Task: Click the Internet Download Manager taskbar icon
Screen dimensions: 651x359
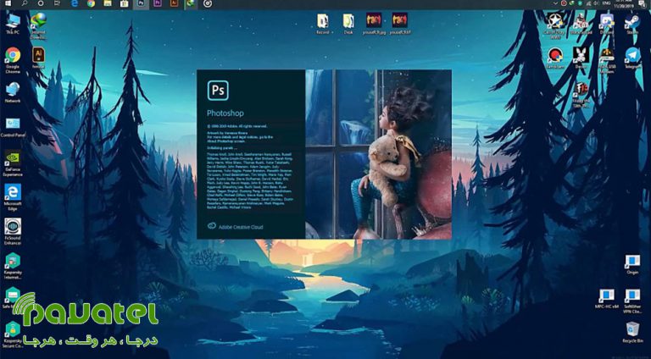Action: pos(191,3)
